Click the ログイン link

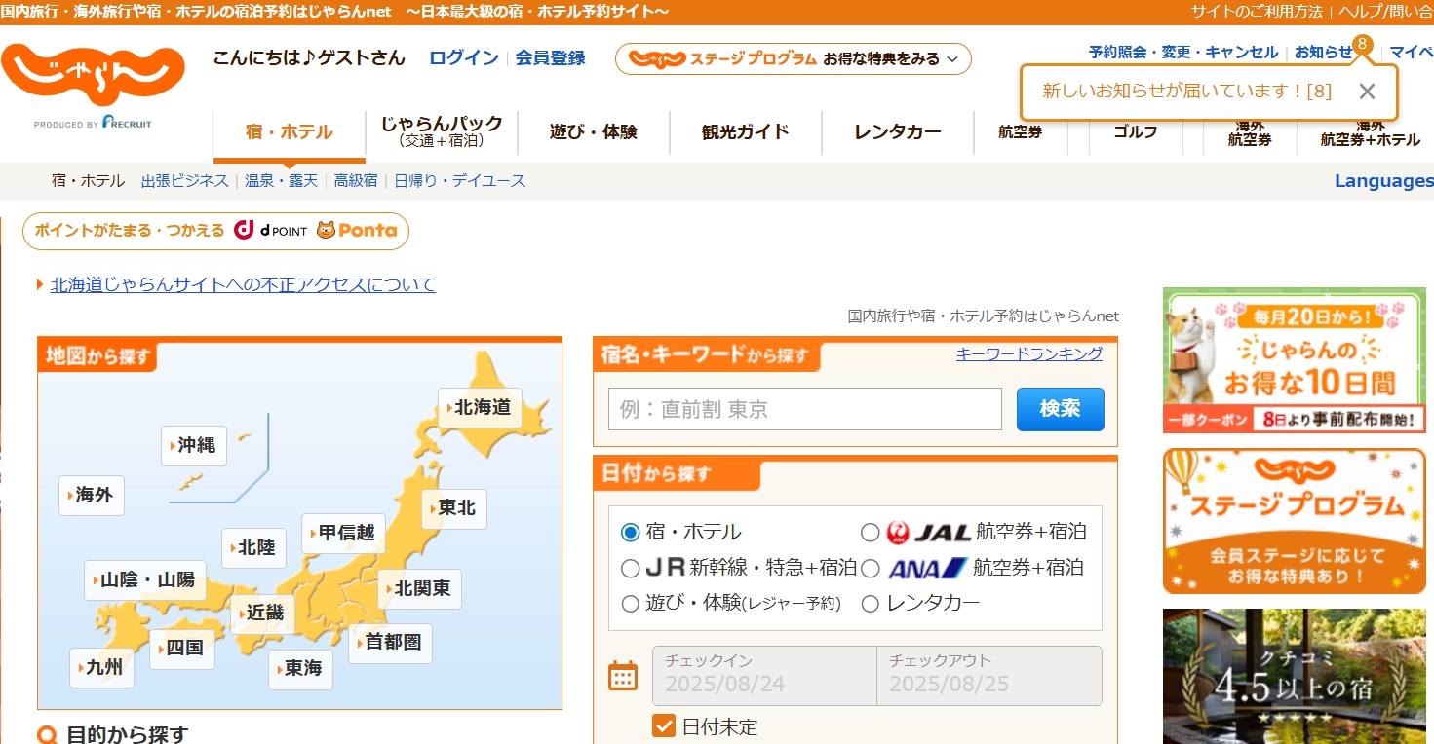(x=464, y=58)
